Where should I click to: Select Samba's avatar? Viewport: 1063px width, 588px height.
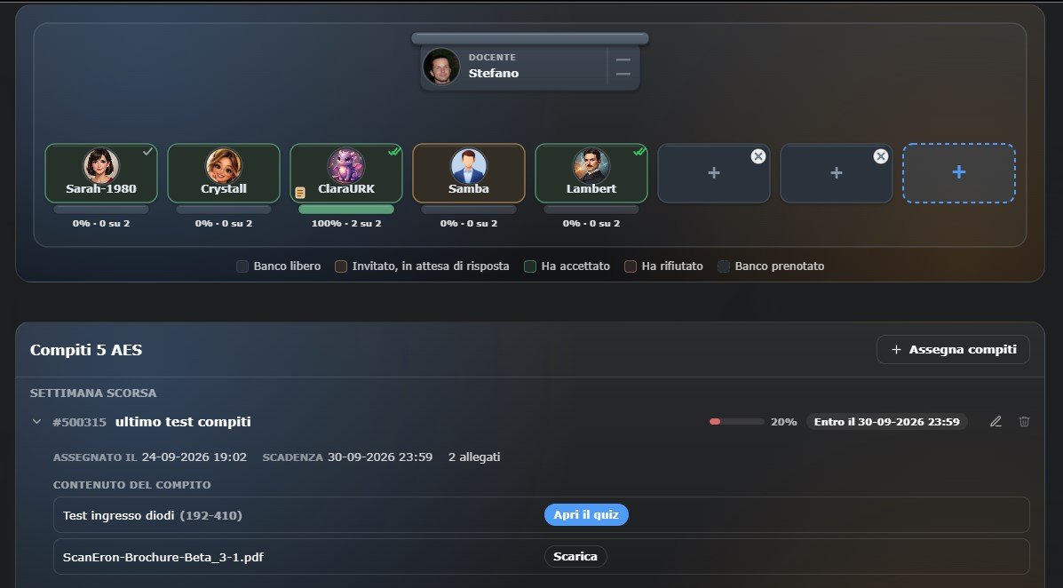[469, 165]
